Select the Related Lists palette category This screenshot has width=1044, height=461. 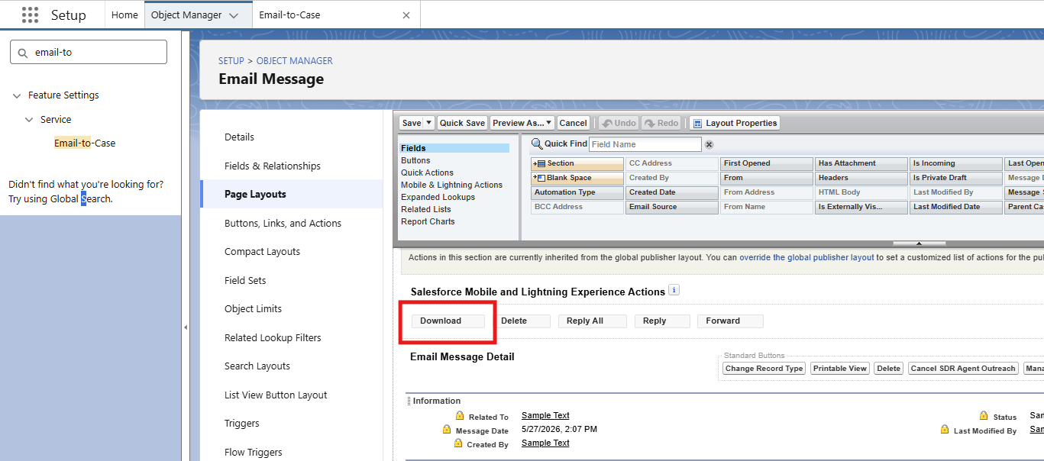[425, 209]
